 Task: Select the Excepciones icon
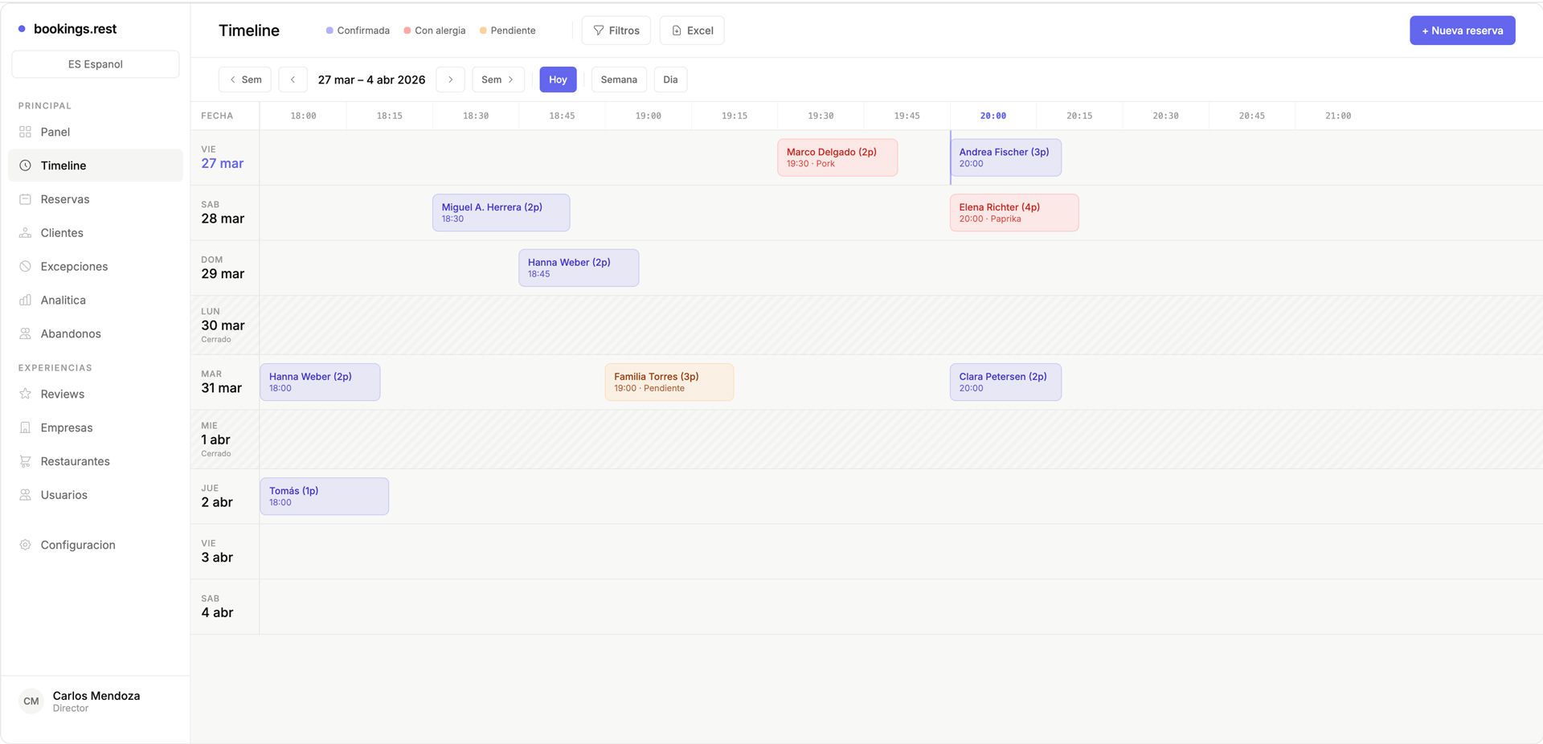[25, 266]
